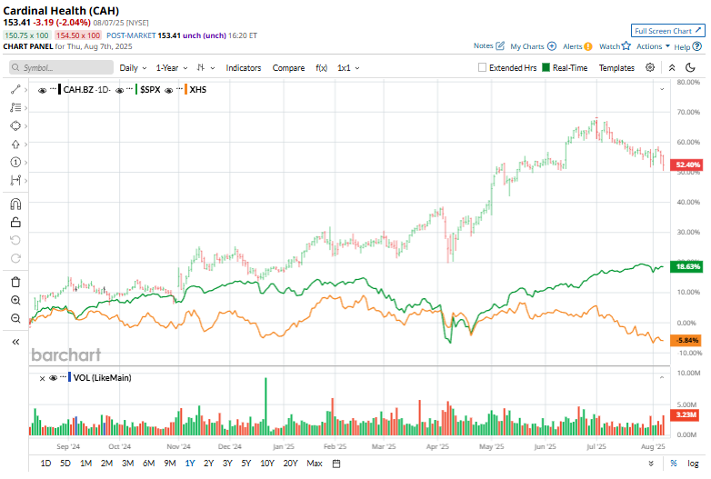The image size is (711, 479).
Task: Expand bottom options double chevron down
Action: coord(651,464)
